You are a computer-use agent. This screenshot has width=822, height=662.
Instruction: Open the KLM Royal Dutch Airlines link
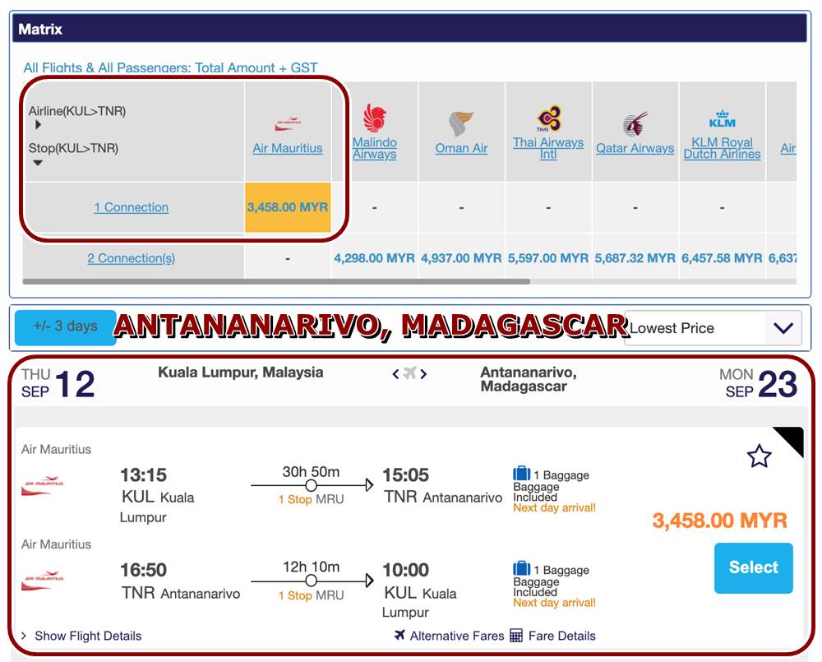[722, 149]
